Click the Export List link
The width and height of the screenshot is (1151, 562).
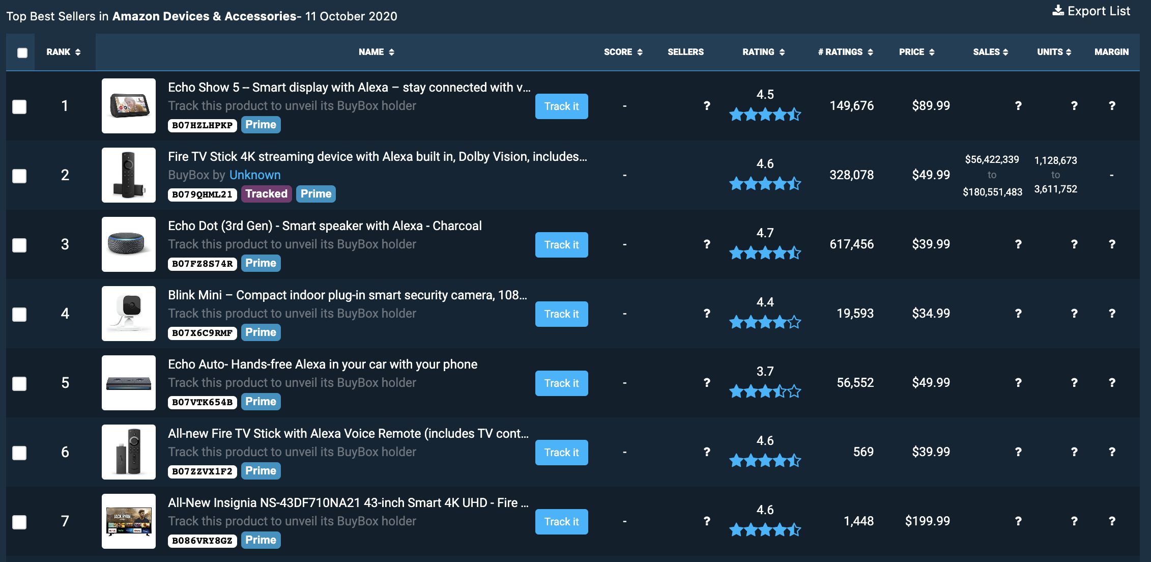(1091, 11)
